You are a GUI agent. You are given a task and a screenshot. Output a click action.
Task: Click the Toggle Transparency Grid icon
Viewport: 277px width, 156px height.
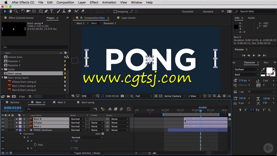point(160,96)
